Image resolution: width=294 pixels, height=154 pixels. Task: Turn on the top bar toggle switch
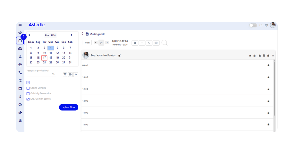[x=253, y=25]
